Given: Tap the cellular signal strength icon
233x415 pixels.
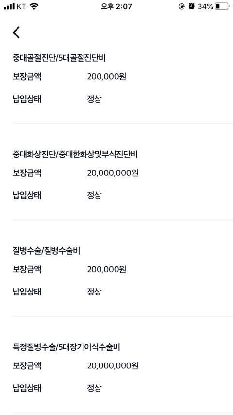Looking at the screenshot, I should coord(9,6).
